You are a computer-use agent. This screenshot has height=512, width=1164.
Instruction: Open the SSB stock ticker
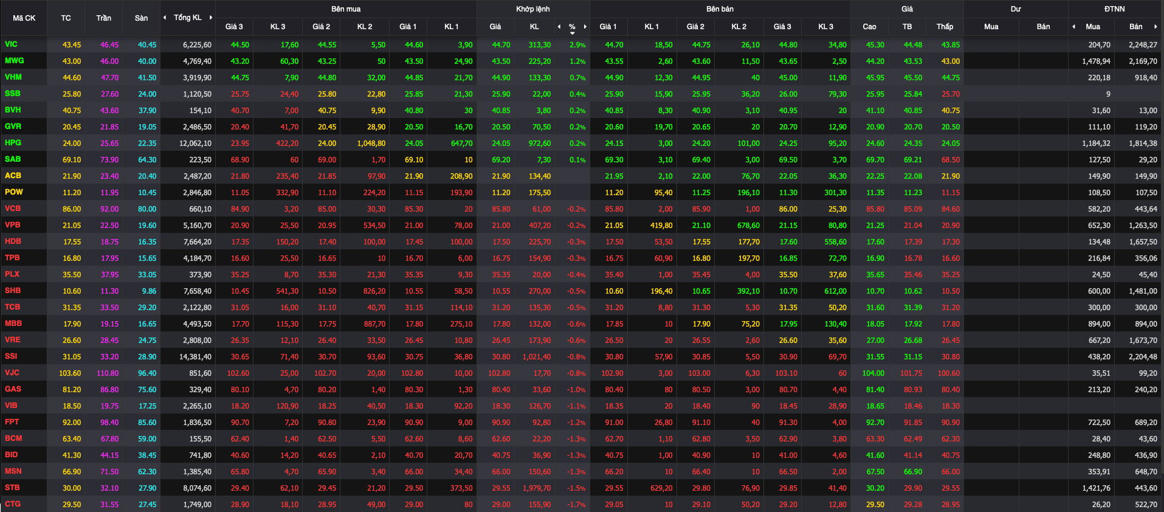12,94
